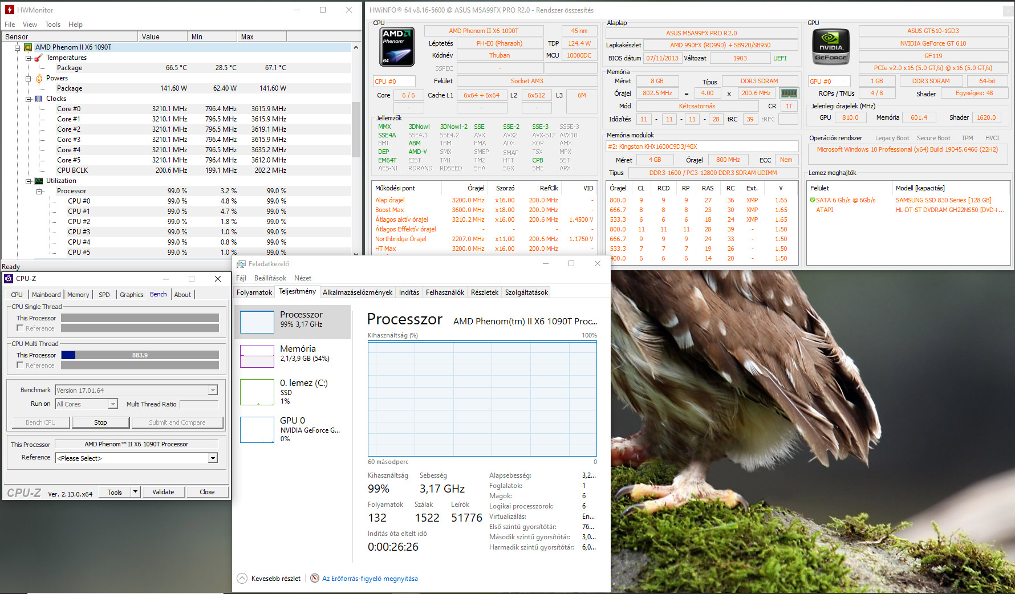Click the Utilization chip icon in HWMonitor

(39, 181)
